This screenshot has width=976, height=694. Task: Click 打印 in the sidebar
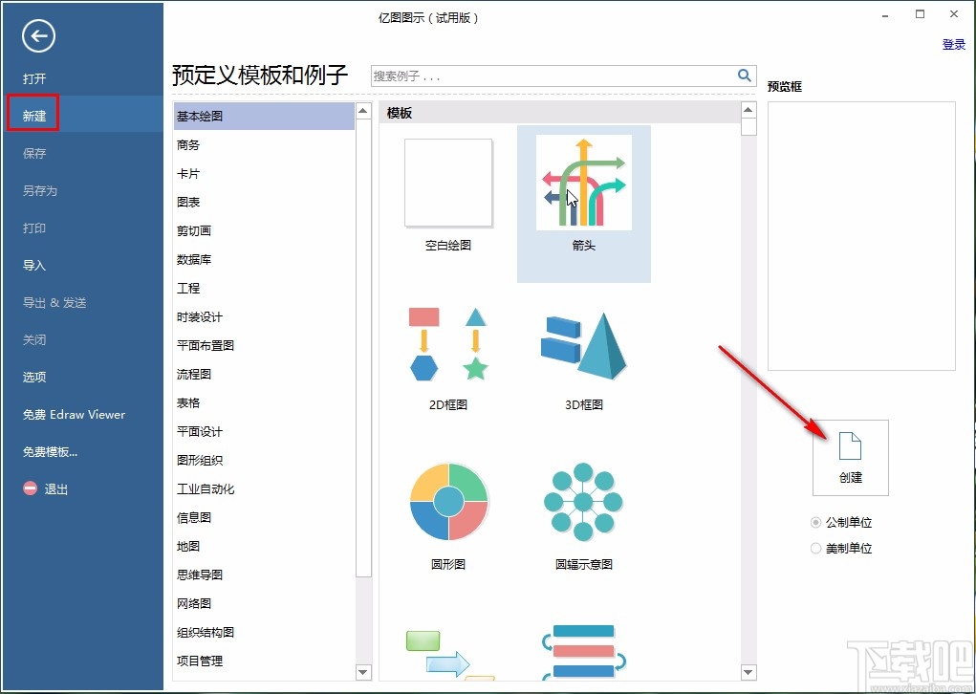point(34,228)
